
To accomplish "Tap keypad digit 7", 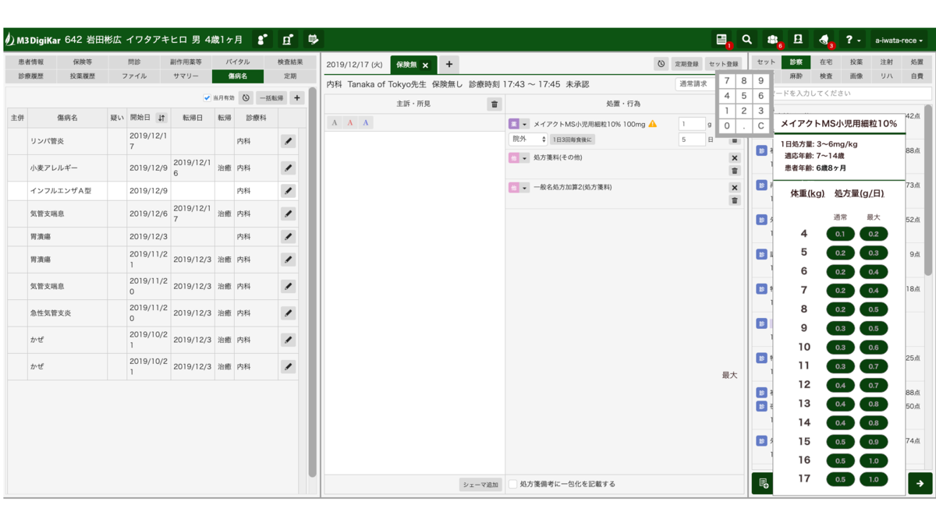I will coord(727,81).
